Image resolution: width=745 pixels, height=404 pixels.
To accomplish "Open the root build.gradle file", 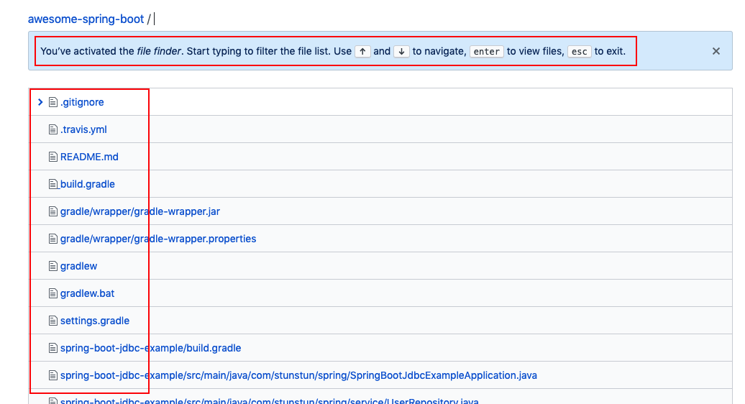I will point(88,184).
